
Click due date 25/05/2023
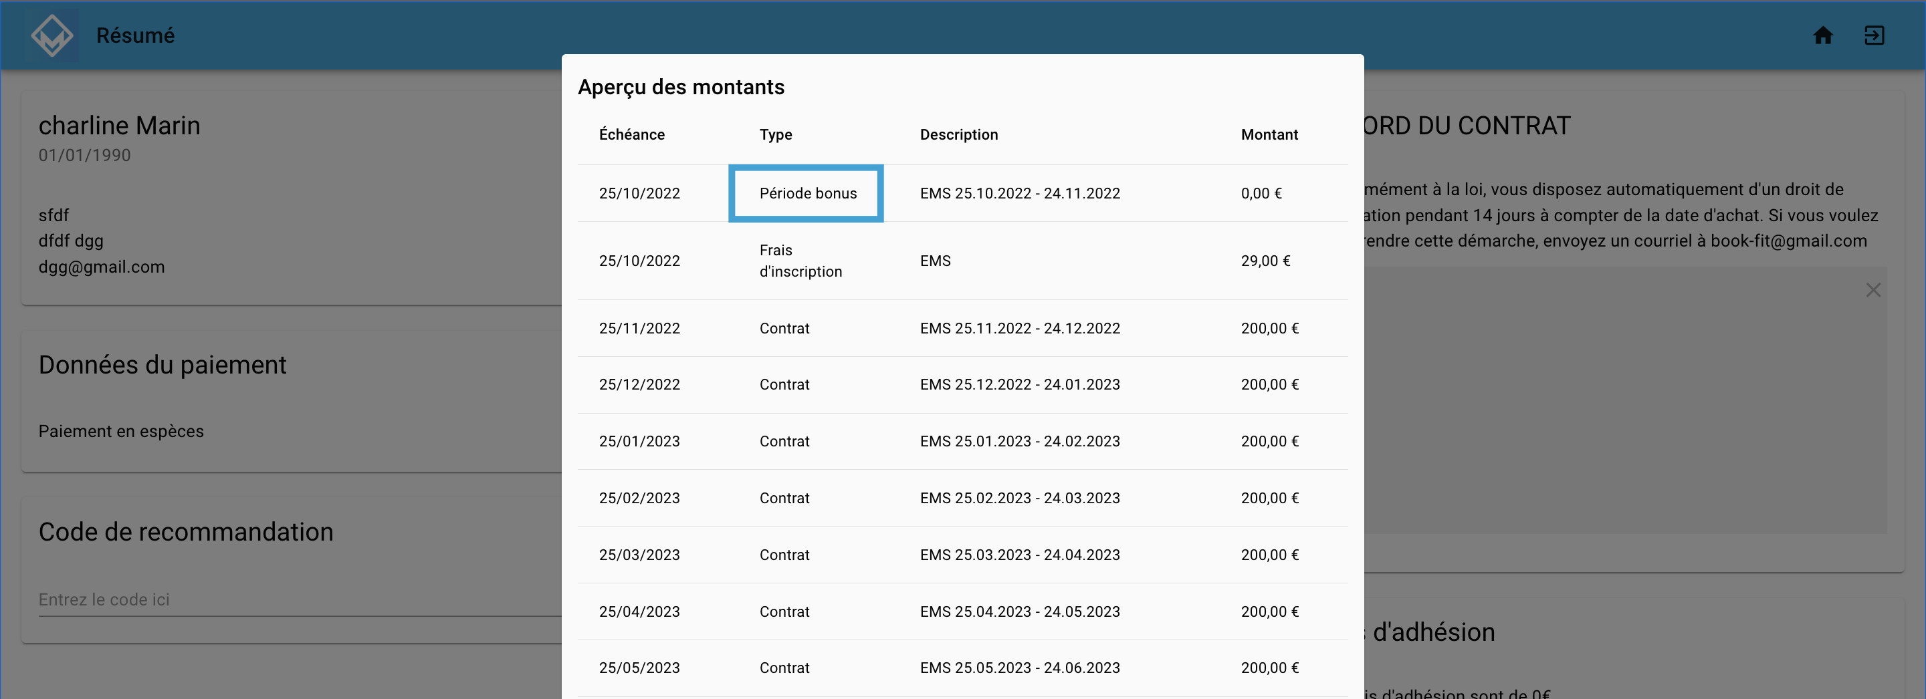click(x=639, y=668)
